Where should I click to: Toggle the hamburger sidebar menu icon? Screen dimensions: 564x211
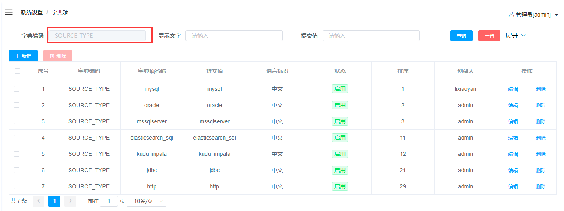pyautogui.click(x=9, y=12)
